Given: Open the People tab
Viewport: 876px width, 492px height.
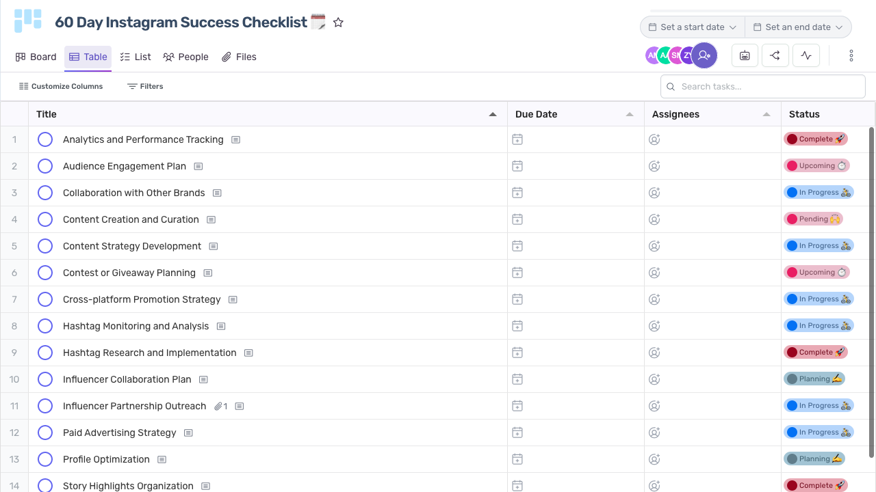Looking at the screenshot, I should tap(185, 57).
